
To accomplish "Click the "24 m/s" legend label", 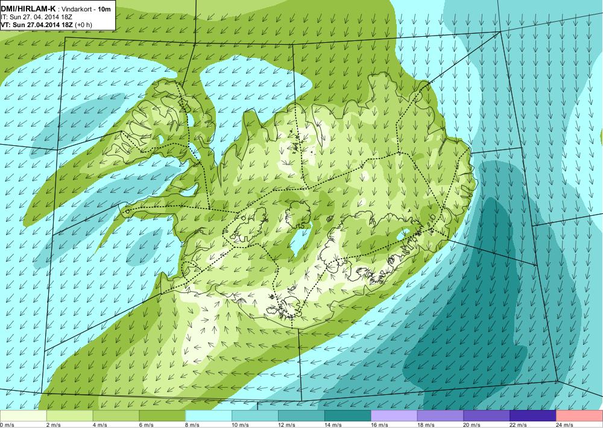I will click(x=565, y=425).
